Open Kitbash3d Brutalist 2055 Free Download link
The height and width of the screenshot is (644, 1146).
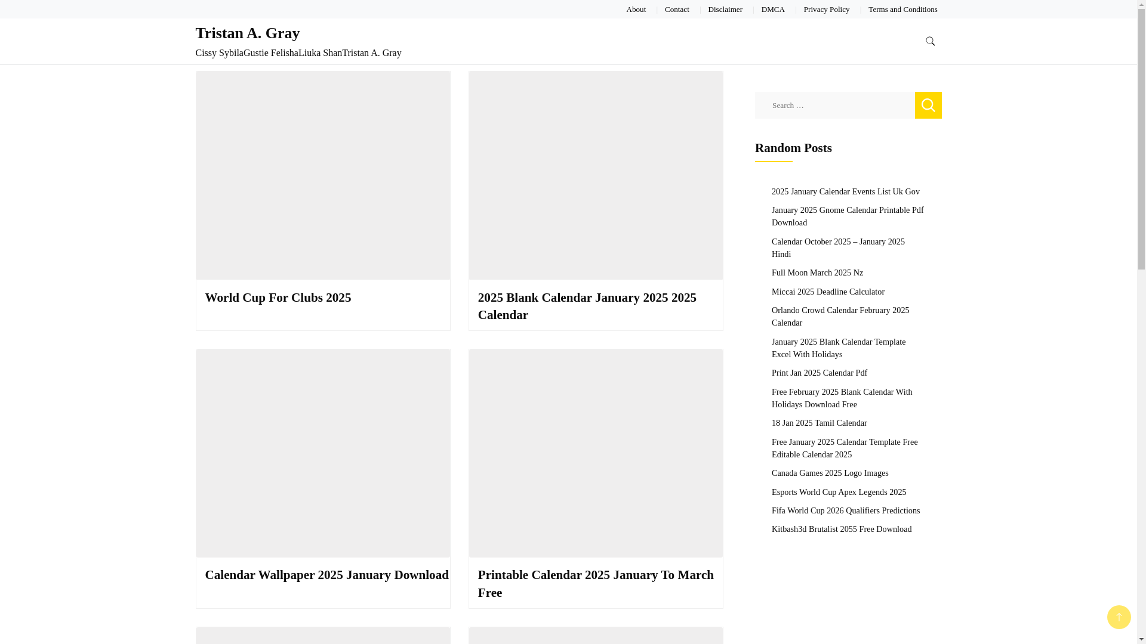click(x=842, y=529)
